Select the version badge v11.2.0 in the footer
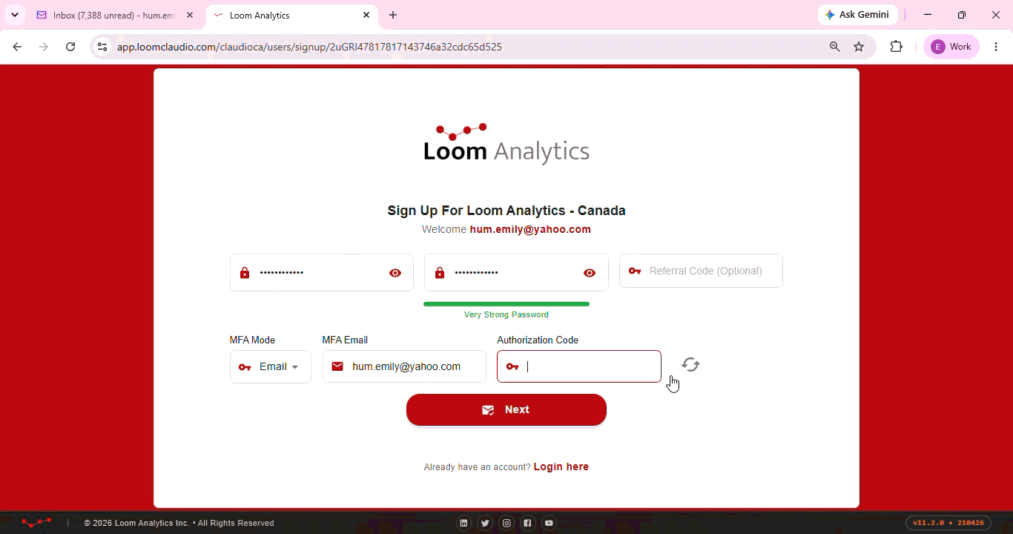This screenshot has height=534, width=1013. click(x=948, y=523)
